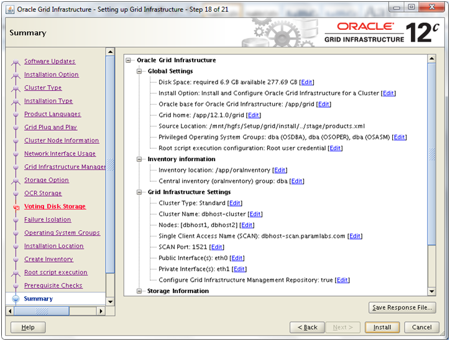The image size is (450, 341).
Task: Click the step list's up scroll arrow
Action: 110,52
